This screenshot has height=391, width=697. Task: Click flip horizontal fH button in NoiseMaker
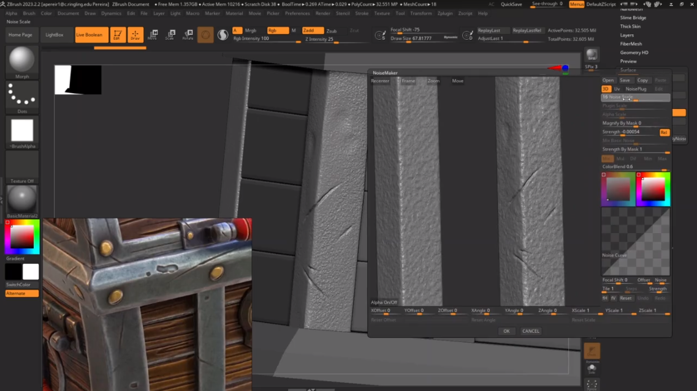click(x=605, y=298)
